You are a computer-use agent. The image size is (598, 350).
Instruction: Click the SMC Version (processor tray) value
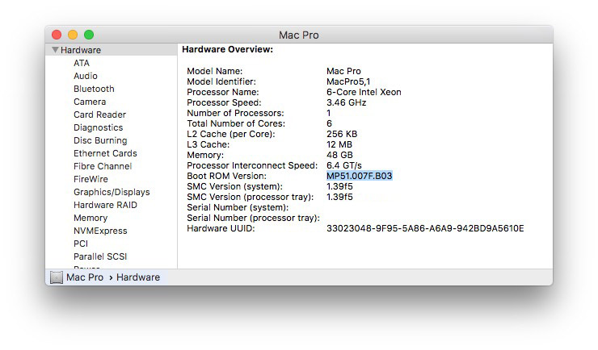point(339,197)
